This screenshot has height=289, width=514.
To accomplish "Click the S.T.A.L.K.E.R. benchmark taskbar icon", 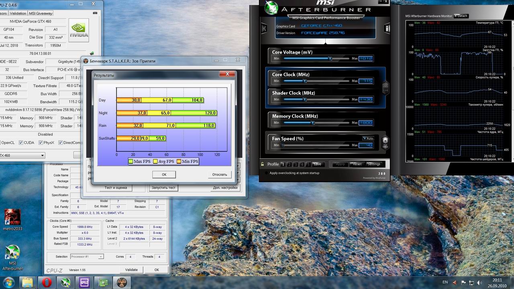I will point(122,282).
